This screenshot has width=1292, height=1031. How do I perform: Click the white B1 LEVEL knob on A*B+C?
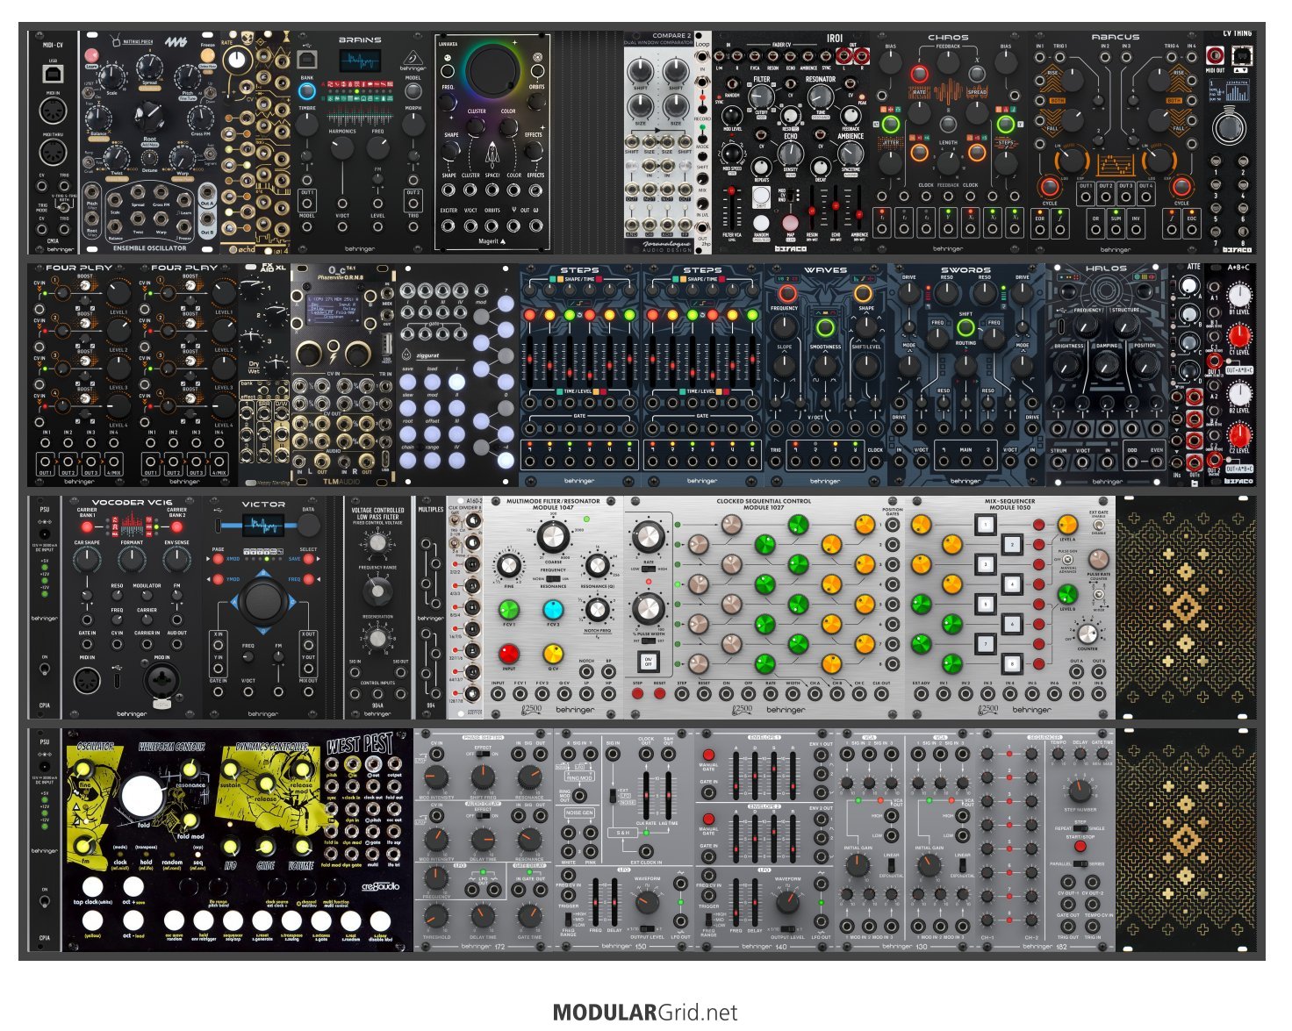point(1238,295)
